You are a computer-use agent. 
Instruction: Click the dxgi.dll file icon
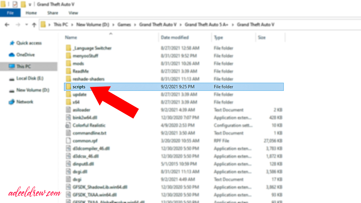click(68, 171)
